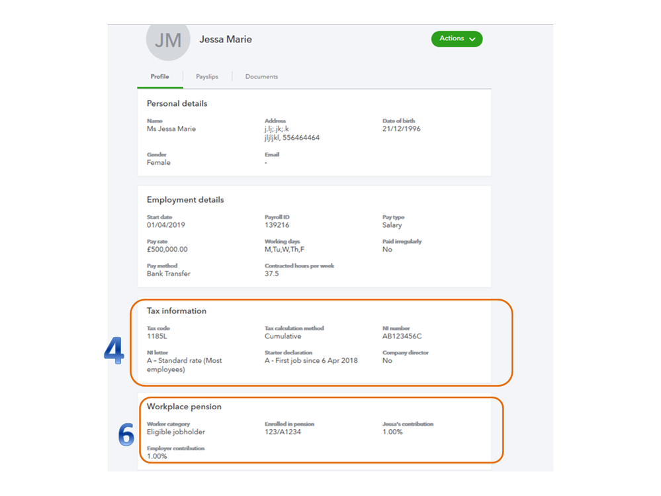Click the blue number 4 annotation
The width and height of the screenshot is (661, 496).
click(x=114, y=352)
